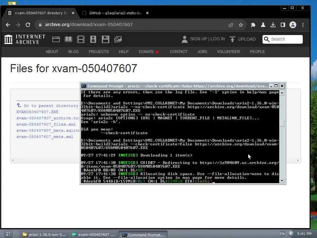Click the search magnifier icon
The image size is (317, 238).
tap(267, 39)
